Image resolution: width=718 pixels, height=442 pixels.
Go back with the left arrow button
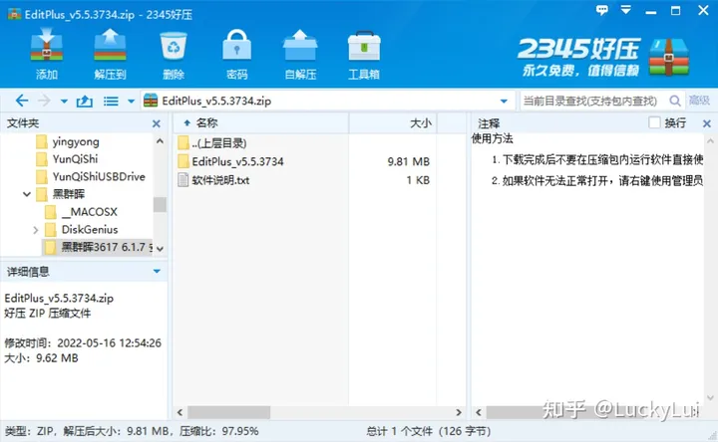click(22, 101)
